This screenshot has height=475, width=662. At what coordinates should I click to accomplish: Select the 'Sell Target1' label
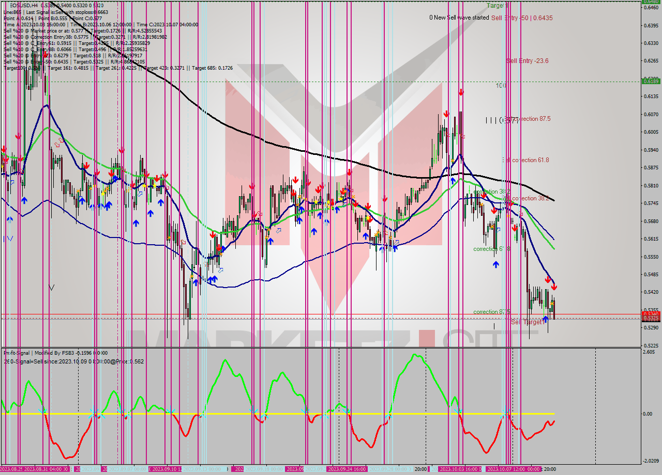click(528, 322)
